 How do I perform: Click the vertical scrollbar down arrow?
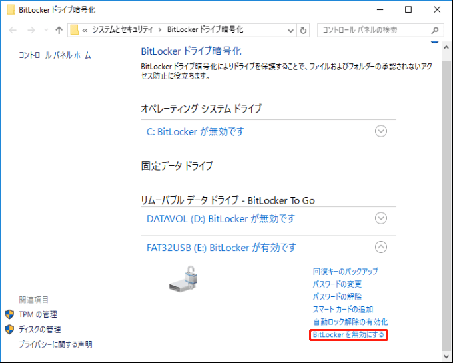pos(446,356)
